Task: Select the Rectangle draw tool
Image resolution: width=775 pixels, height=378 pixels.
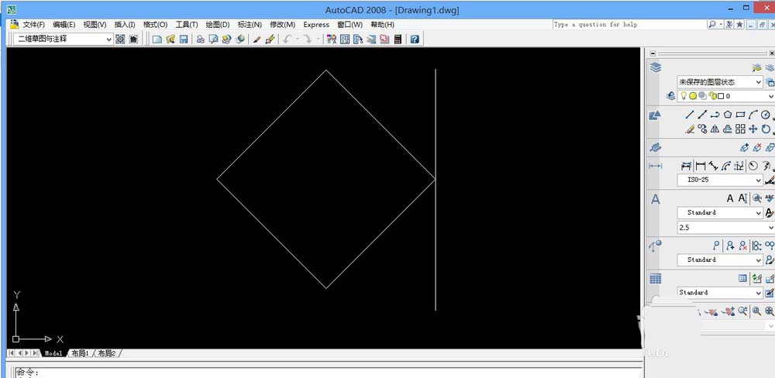Action: coord(740,115)
